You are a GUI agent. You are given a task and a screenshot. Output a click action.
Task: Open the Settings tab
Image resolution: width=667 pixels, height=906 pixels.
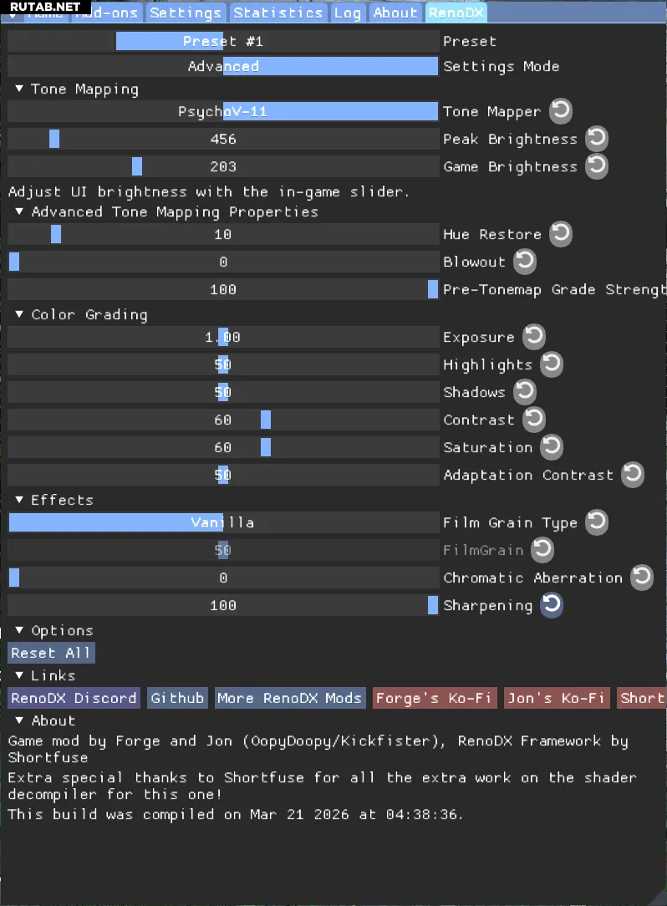click(x=186, y=13)
